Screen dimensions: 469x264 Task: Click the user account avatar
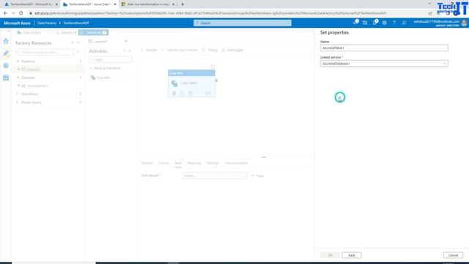click(464, 23)
